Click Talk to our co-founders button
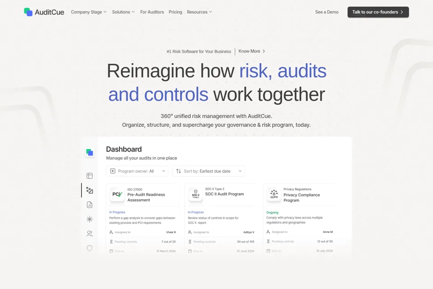Viewport: 433px width, 289px height. click(x=378, y=12)
